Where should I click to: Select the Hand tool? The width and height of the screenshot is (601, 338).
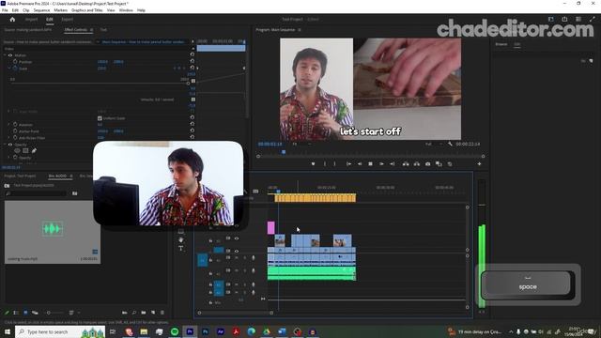(181, 240)
